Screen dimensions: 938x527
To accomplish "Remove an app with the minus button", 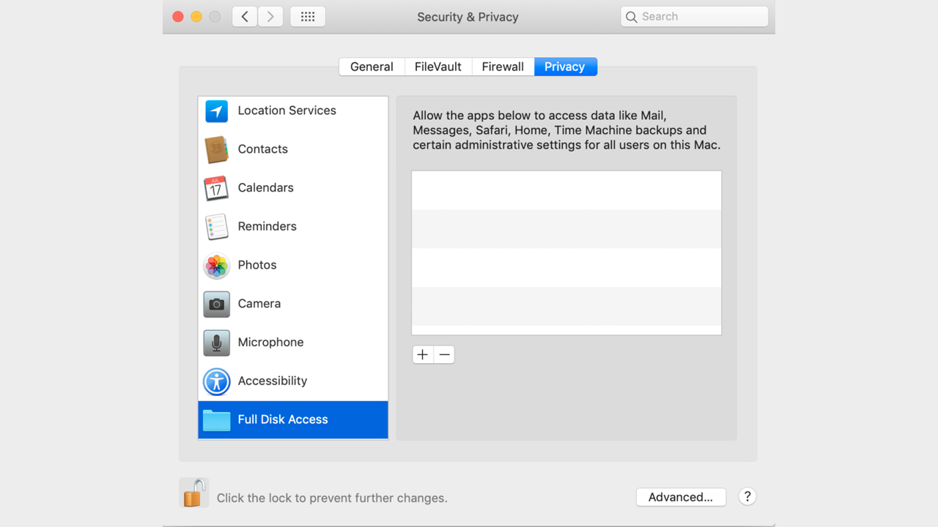I will coord(444,355).
